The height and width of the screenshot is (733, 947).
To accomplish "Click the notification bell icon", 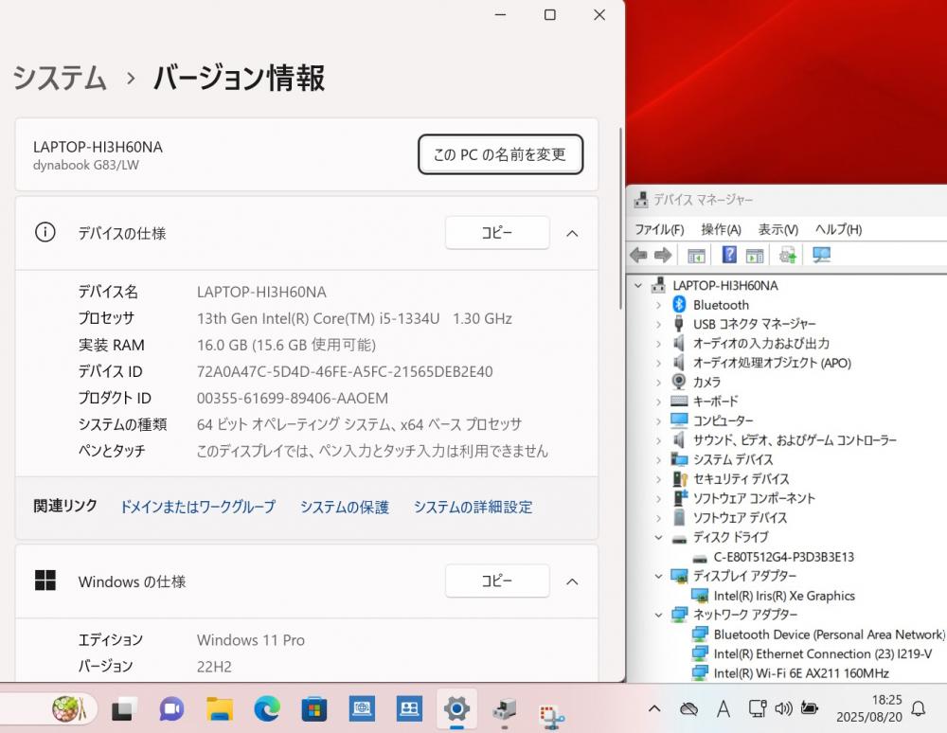I will pos(919,708).
